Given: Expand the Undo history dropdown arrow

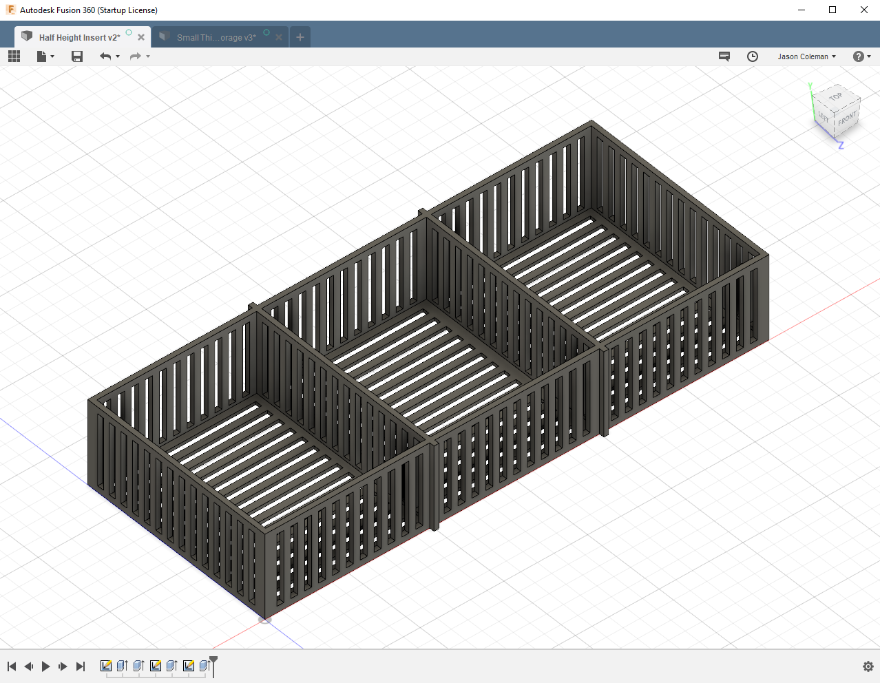Looking at the screenshot, I should click(117, 56).
